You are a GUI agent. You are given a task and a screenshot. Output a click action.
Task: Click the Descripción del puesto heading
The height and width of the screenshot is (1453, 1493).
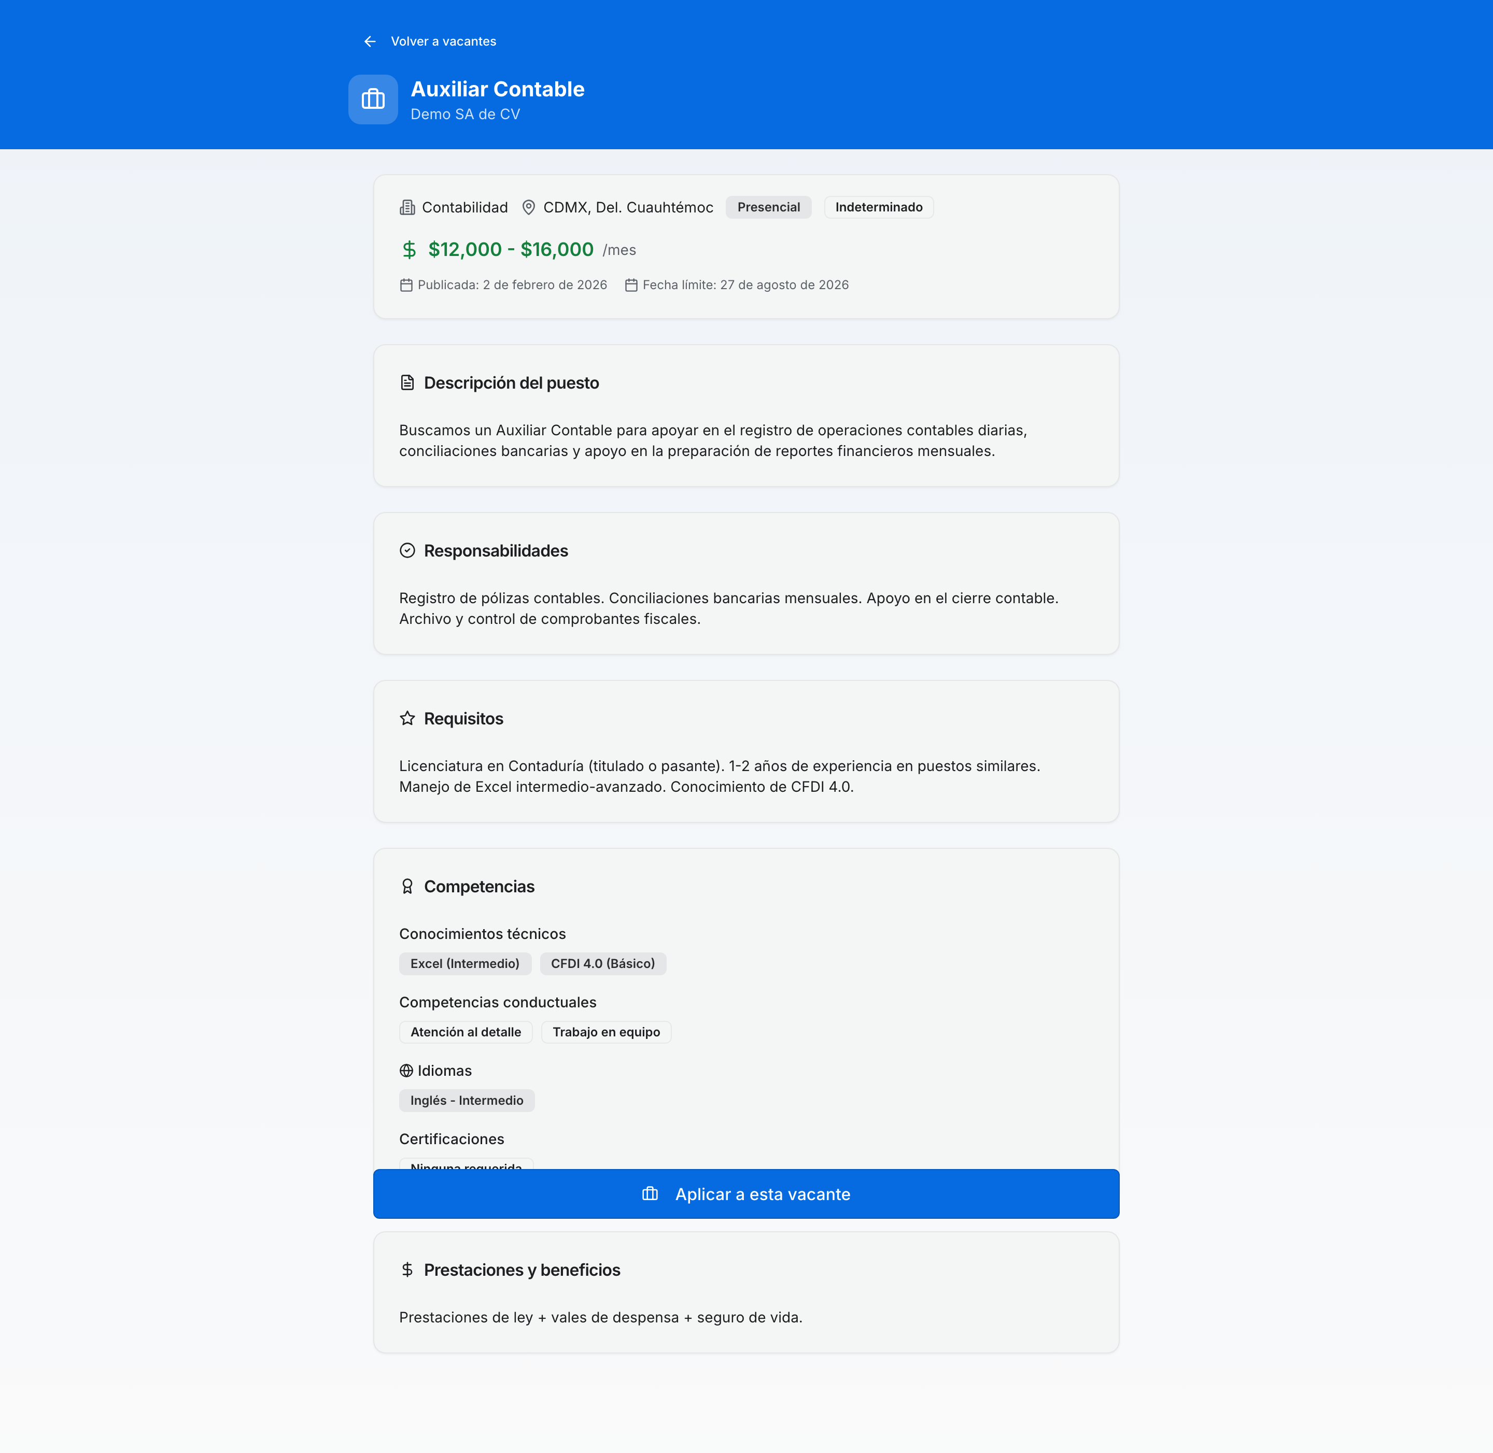tap(512, 383)
